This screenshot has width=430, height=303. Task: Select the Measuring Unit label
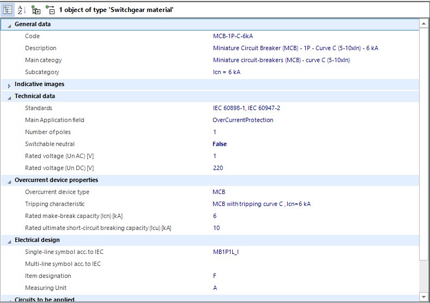[x=46, y=288]
